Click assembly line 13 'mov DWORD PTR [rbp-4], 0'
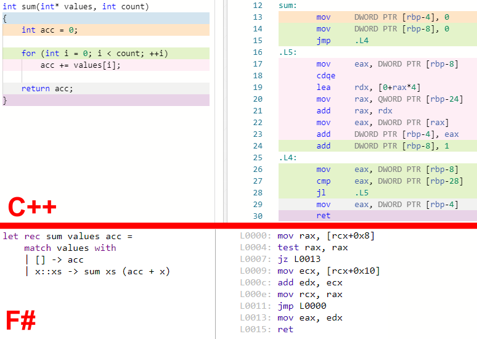 382,17
